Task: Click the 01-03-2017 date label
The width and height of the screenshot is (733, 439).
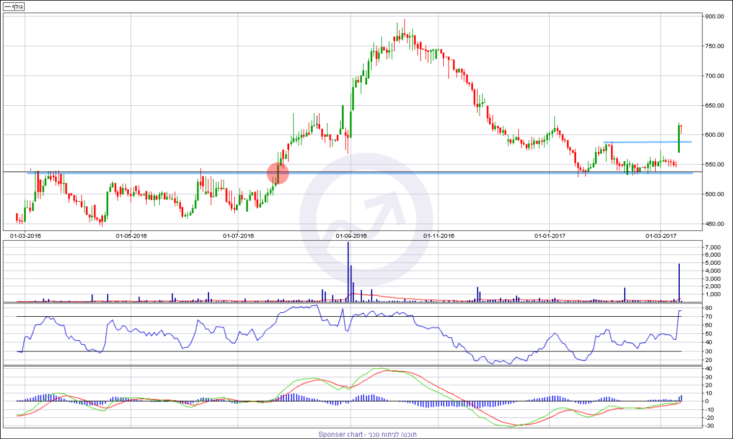Action: point(661,236)
